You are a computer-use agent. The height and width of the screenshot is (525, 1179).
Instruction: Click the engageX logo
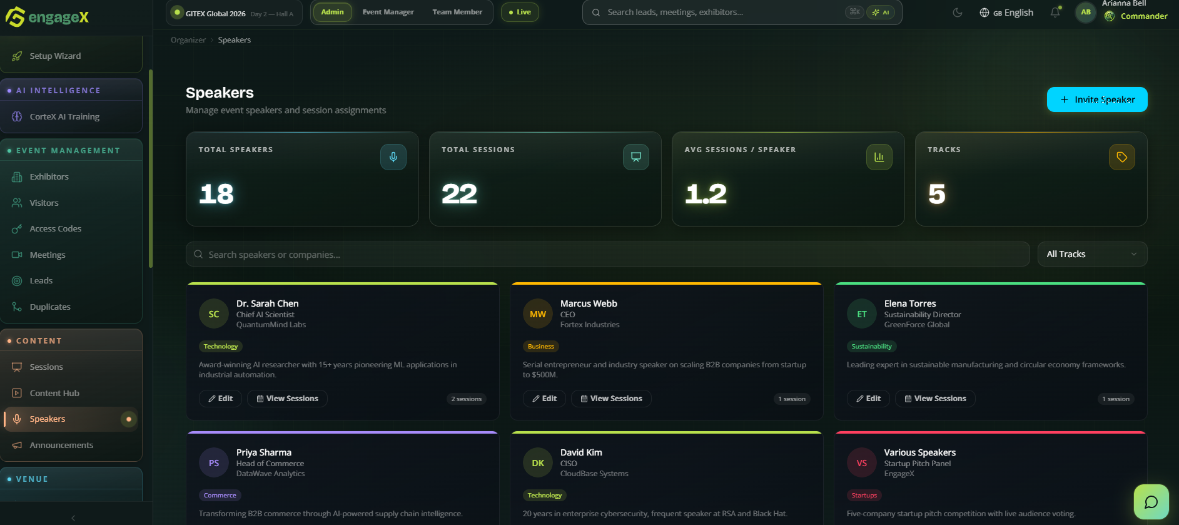pos(47,17)
